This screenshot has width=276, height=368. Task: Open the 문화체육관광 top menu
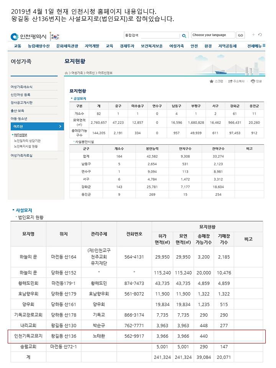pyautogui.click(x=67, y=46)
